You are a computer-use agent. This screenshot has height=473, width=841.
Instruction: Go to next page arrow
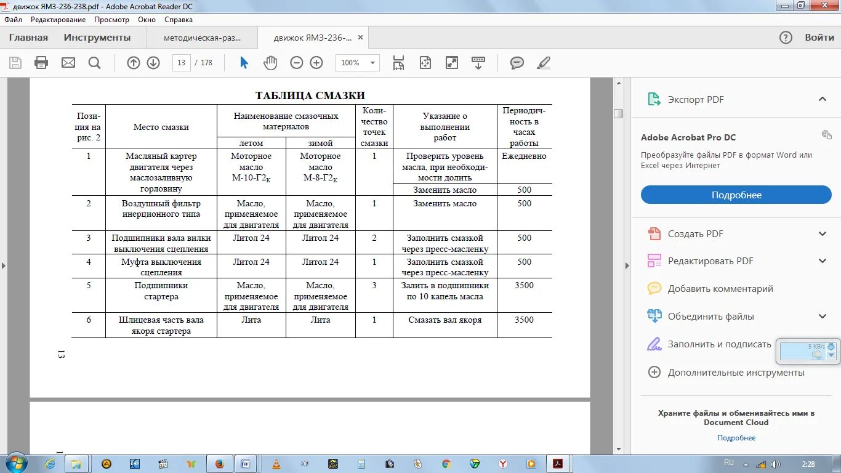(153, 63)
